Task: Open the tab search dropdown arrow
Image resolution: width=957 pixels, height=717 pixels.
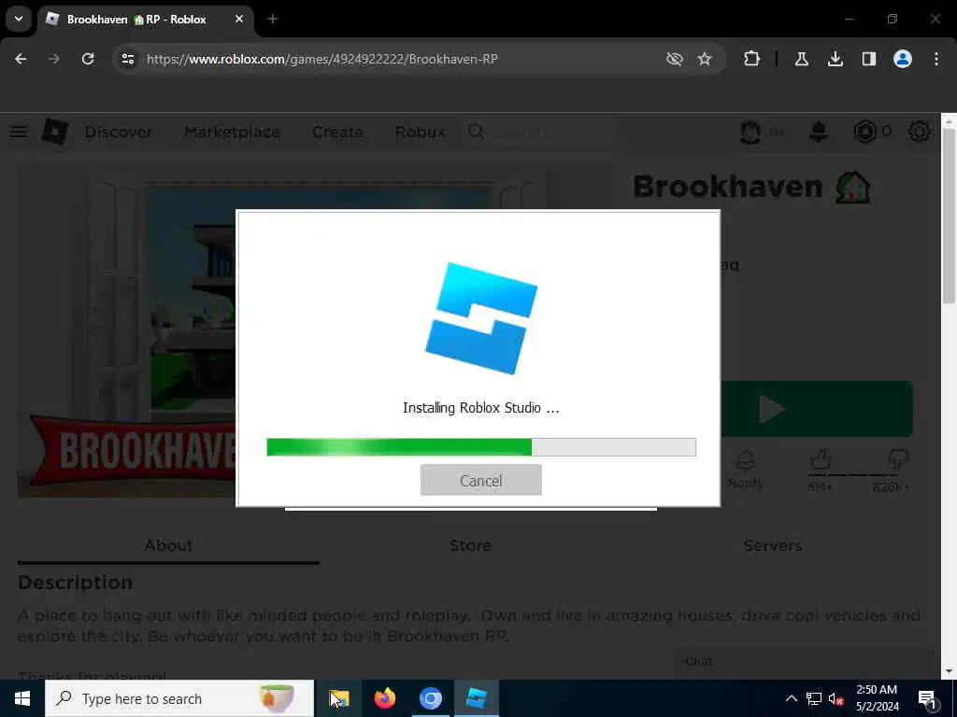Action: (x=19, y=19)
